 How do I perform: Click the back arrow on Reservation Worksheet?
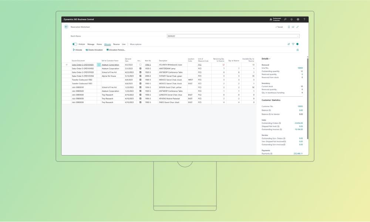[67, 27]
